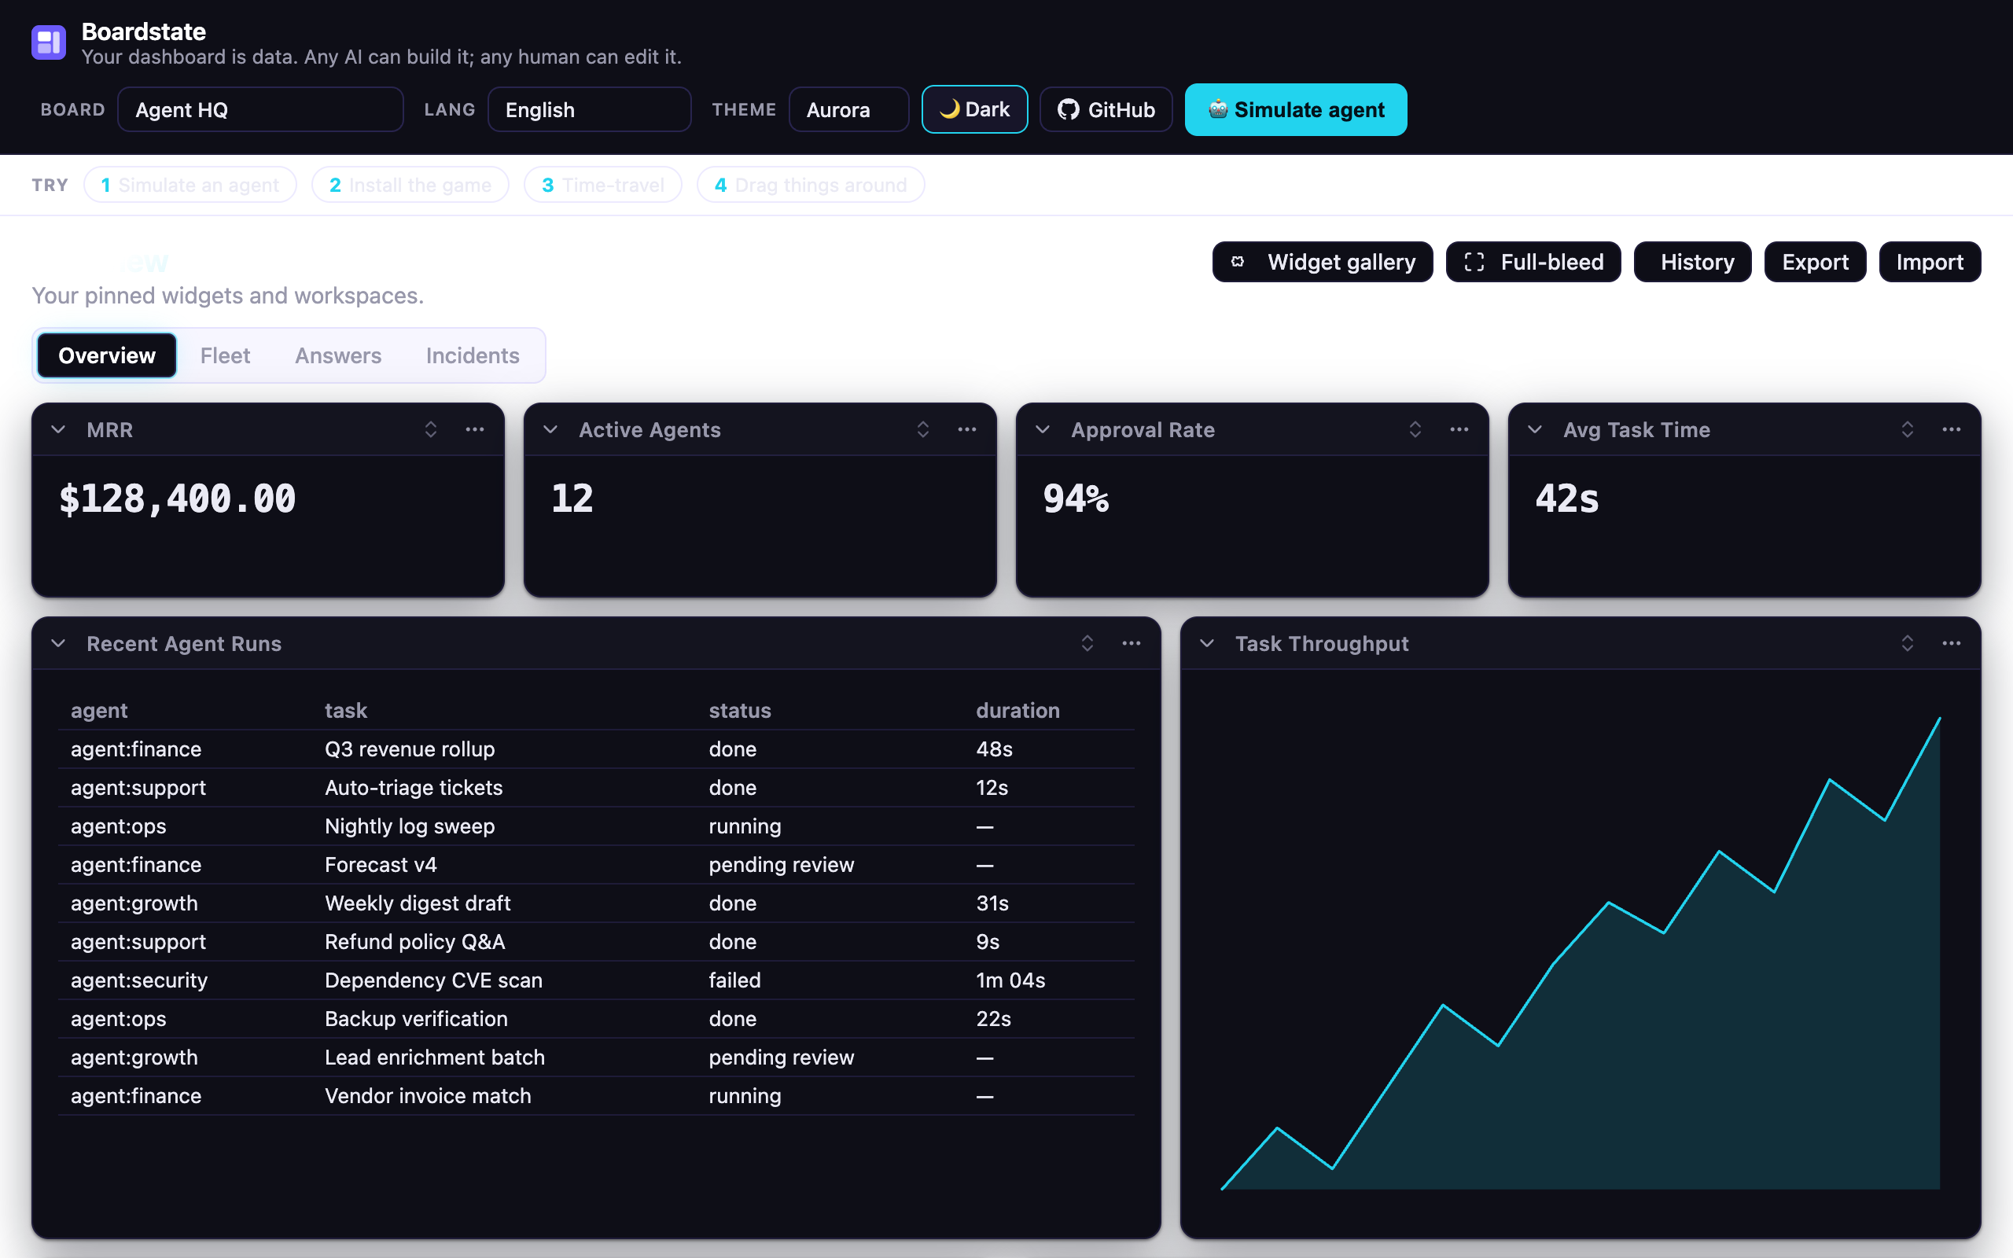The image size is (2013, 1258).
Task: Switch to the Answers tab
Action: pyautogui.click(x=337, y=355)
